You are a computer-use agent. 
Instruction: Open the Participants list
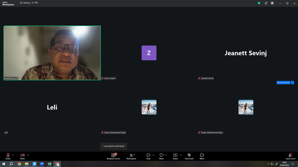click(x=131, y=156)
